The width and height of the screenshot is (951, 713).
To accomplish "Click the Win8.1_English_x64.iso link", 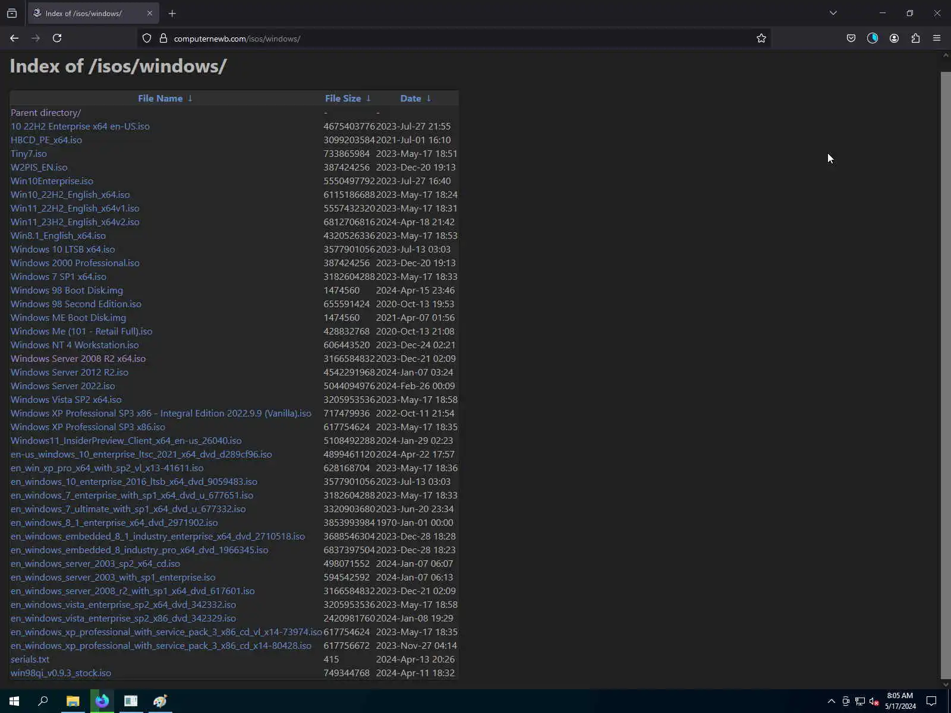I will (x=58, y=236).
